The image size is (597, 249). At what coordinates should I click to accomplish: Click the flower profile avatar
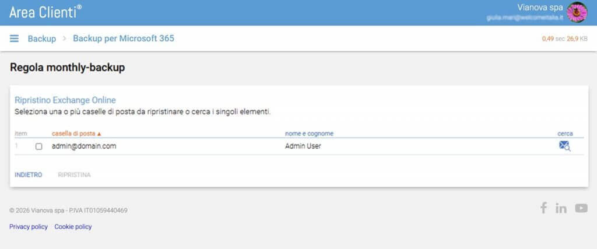(x=577, y=12)
